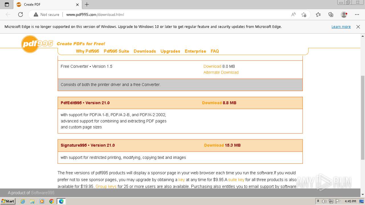Click the Software995 footer link
This screenshot has height=205, width=365.
point(43,193)
